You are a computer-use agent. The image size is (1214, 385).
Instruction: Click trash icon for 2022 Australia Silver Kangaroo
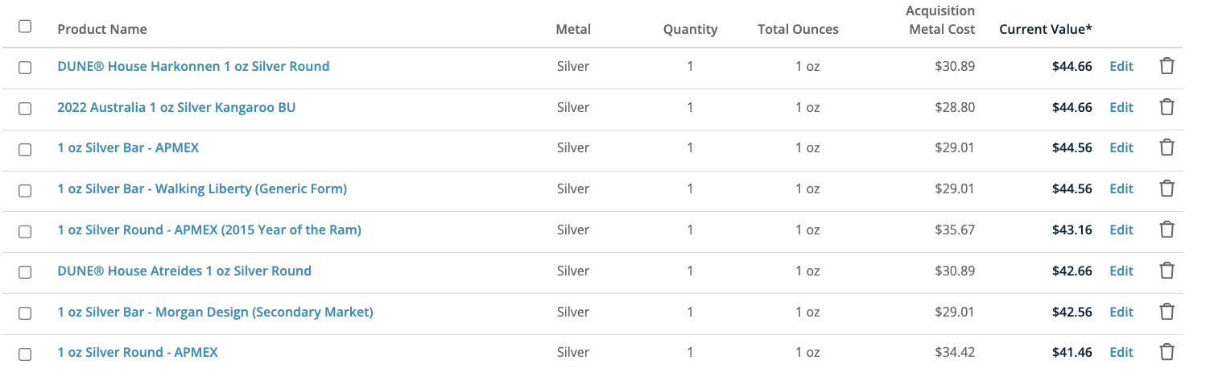tap(1167, 107)
